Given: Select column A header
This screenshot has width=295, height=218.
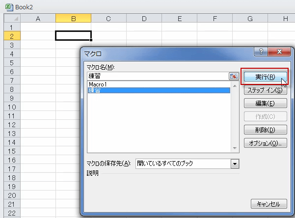Looking at the screenshot, I should [x=38, y=19].
